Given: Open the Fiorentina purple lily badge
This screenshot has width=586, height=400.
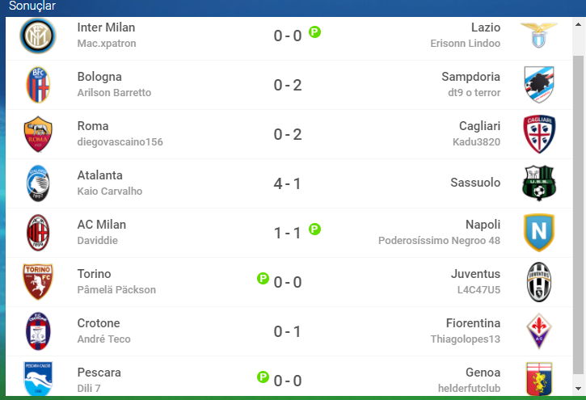Looking at the screenshot, I should coord(539,331).
